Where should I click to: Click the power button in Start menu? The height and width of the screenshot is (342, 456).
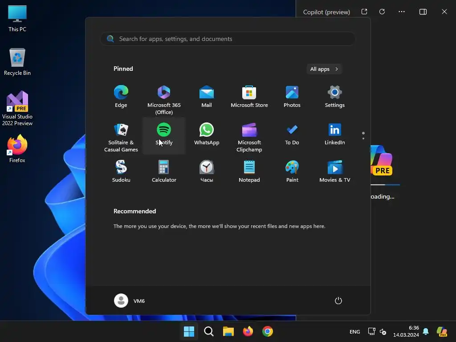[x=338, y=301]
